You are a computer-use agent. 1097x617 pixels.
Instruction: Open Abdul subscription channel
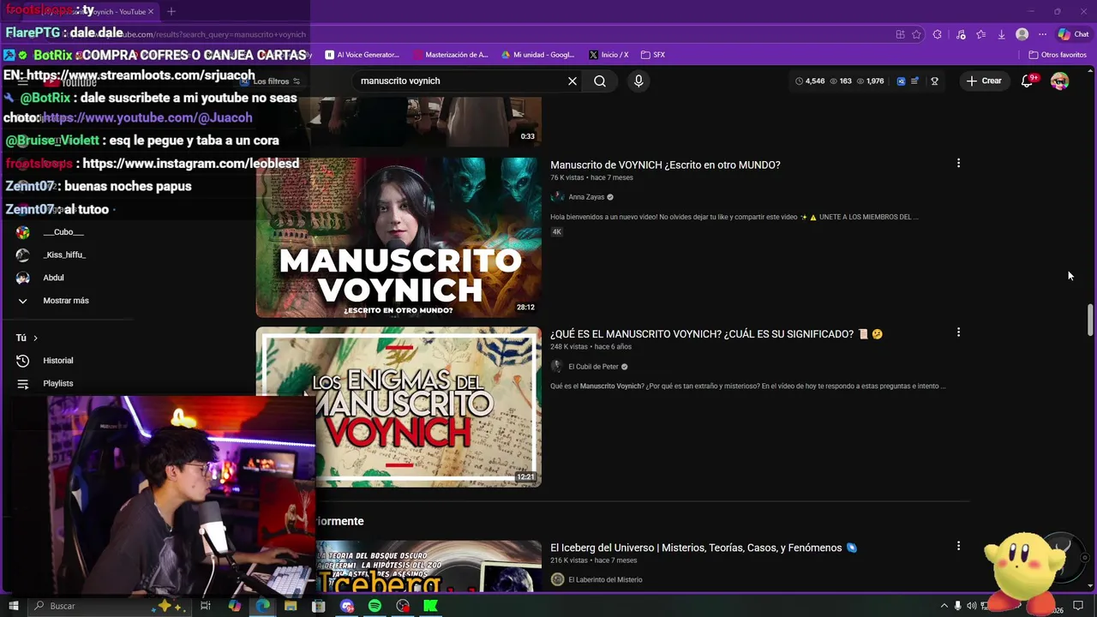pos(53,278)
